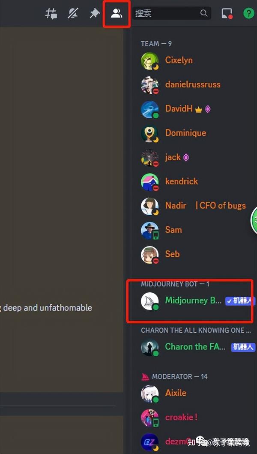The width and height of the screenshot is (257, 454).
Task: Click danielrussruss's avatar
Action: coord(149,85)
